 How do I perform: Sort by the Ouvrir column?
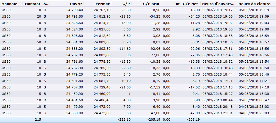pyautogui.click(x=76, y=4)
